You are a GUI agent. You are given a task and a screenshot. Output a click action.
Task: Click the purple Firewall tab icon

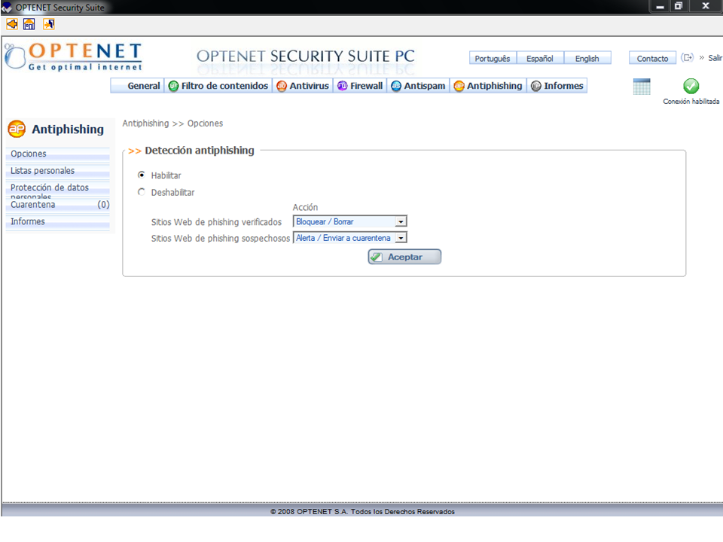pos(343,87)
